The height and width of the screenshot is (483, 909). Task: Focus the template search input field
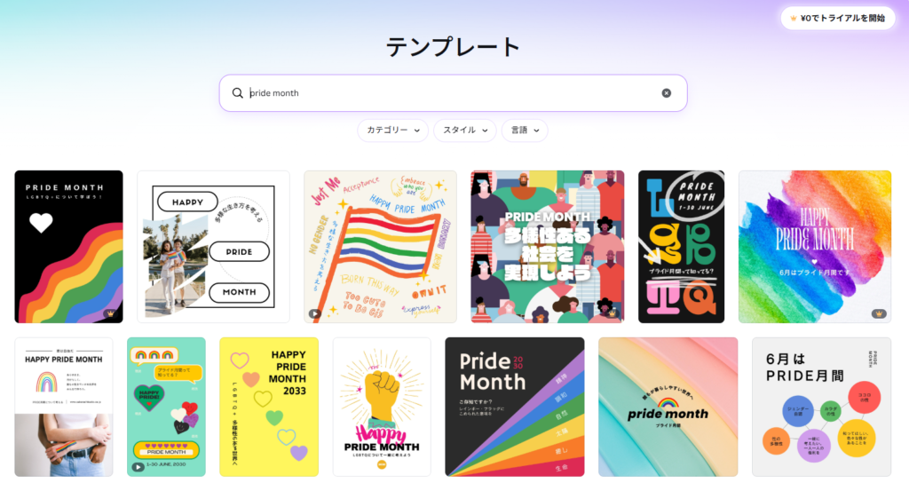[x=453, y=92]
